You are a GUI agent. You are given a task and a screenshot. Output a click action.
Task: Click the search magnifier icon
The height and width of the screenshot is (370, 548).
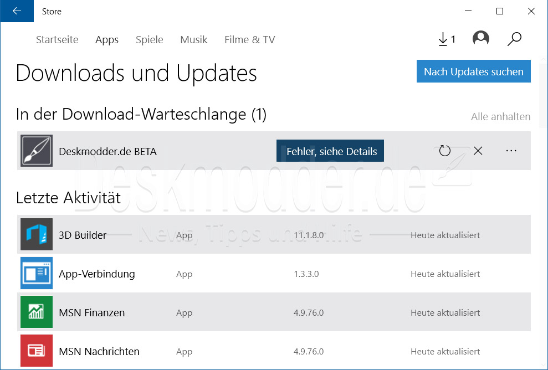(514, 39)
